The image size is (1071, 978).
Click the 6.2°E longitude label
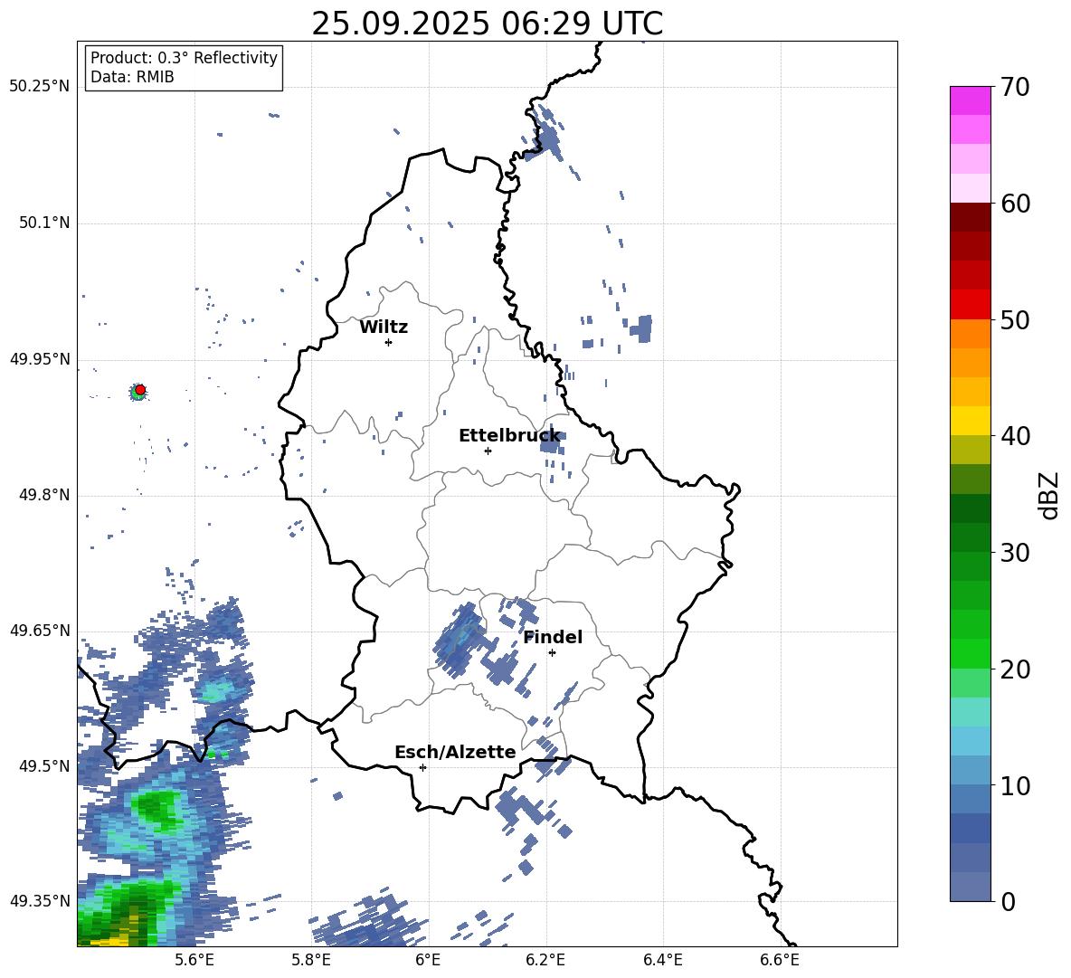coord(545,960)
